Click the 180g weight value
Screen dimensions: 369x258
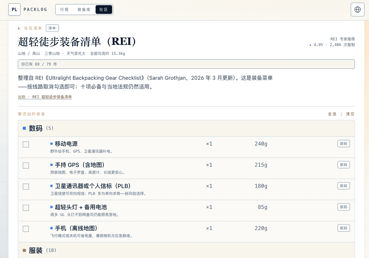(x=261, y=186)
